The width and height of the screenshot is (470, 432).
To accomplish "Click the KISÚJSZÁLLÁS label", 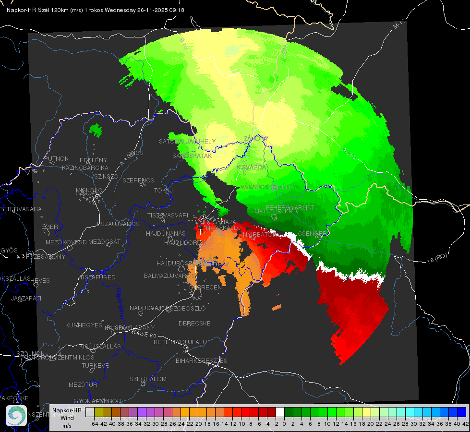I will (x=100, y=346).
